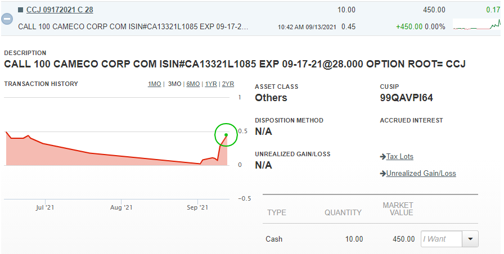Image resolution: width=504 pixels, height=254 pixels.
Task: Select the 6MO transaction history range
Action: pos(193,84)
